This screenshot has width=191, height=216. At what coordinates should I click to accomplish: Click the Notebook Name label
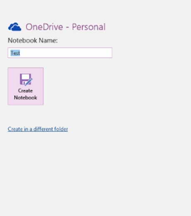click(x=33, y=40)
